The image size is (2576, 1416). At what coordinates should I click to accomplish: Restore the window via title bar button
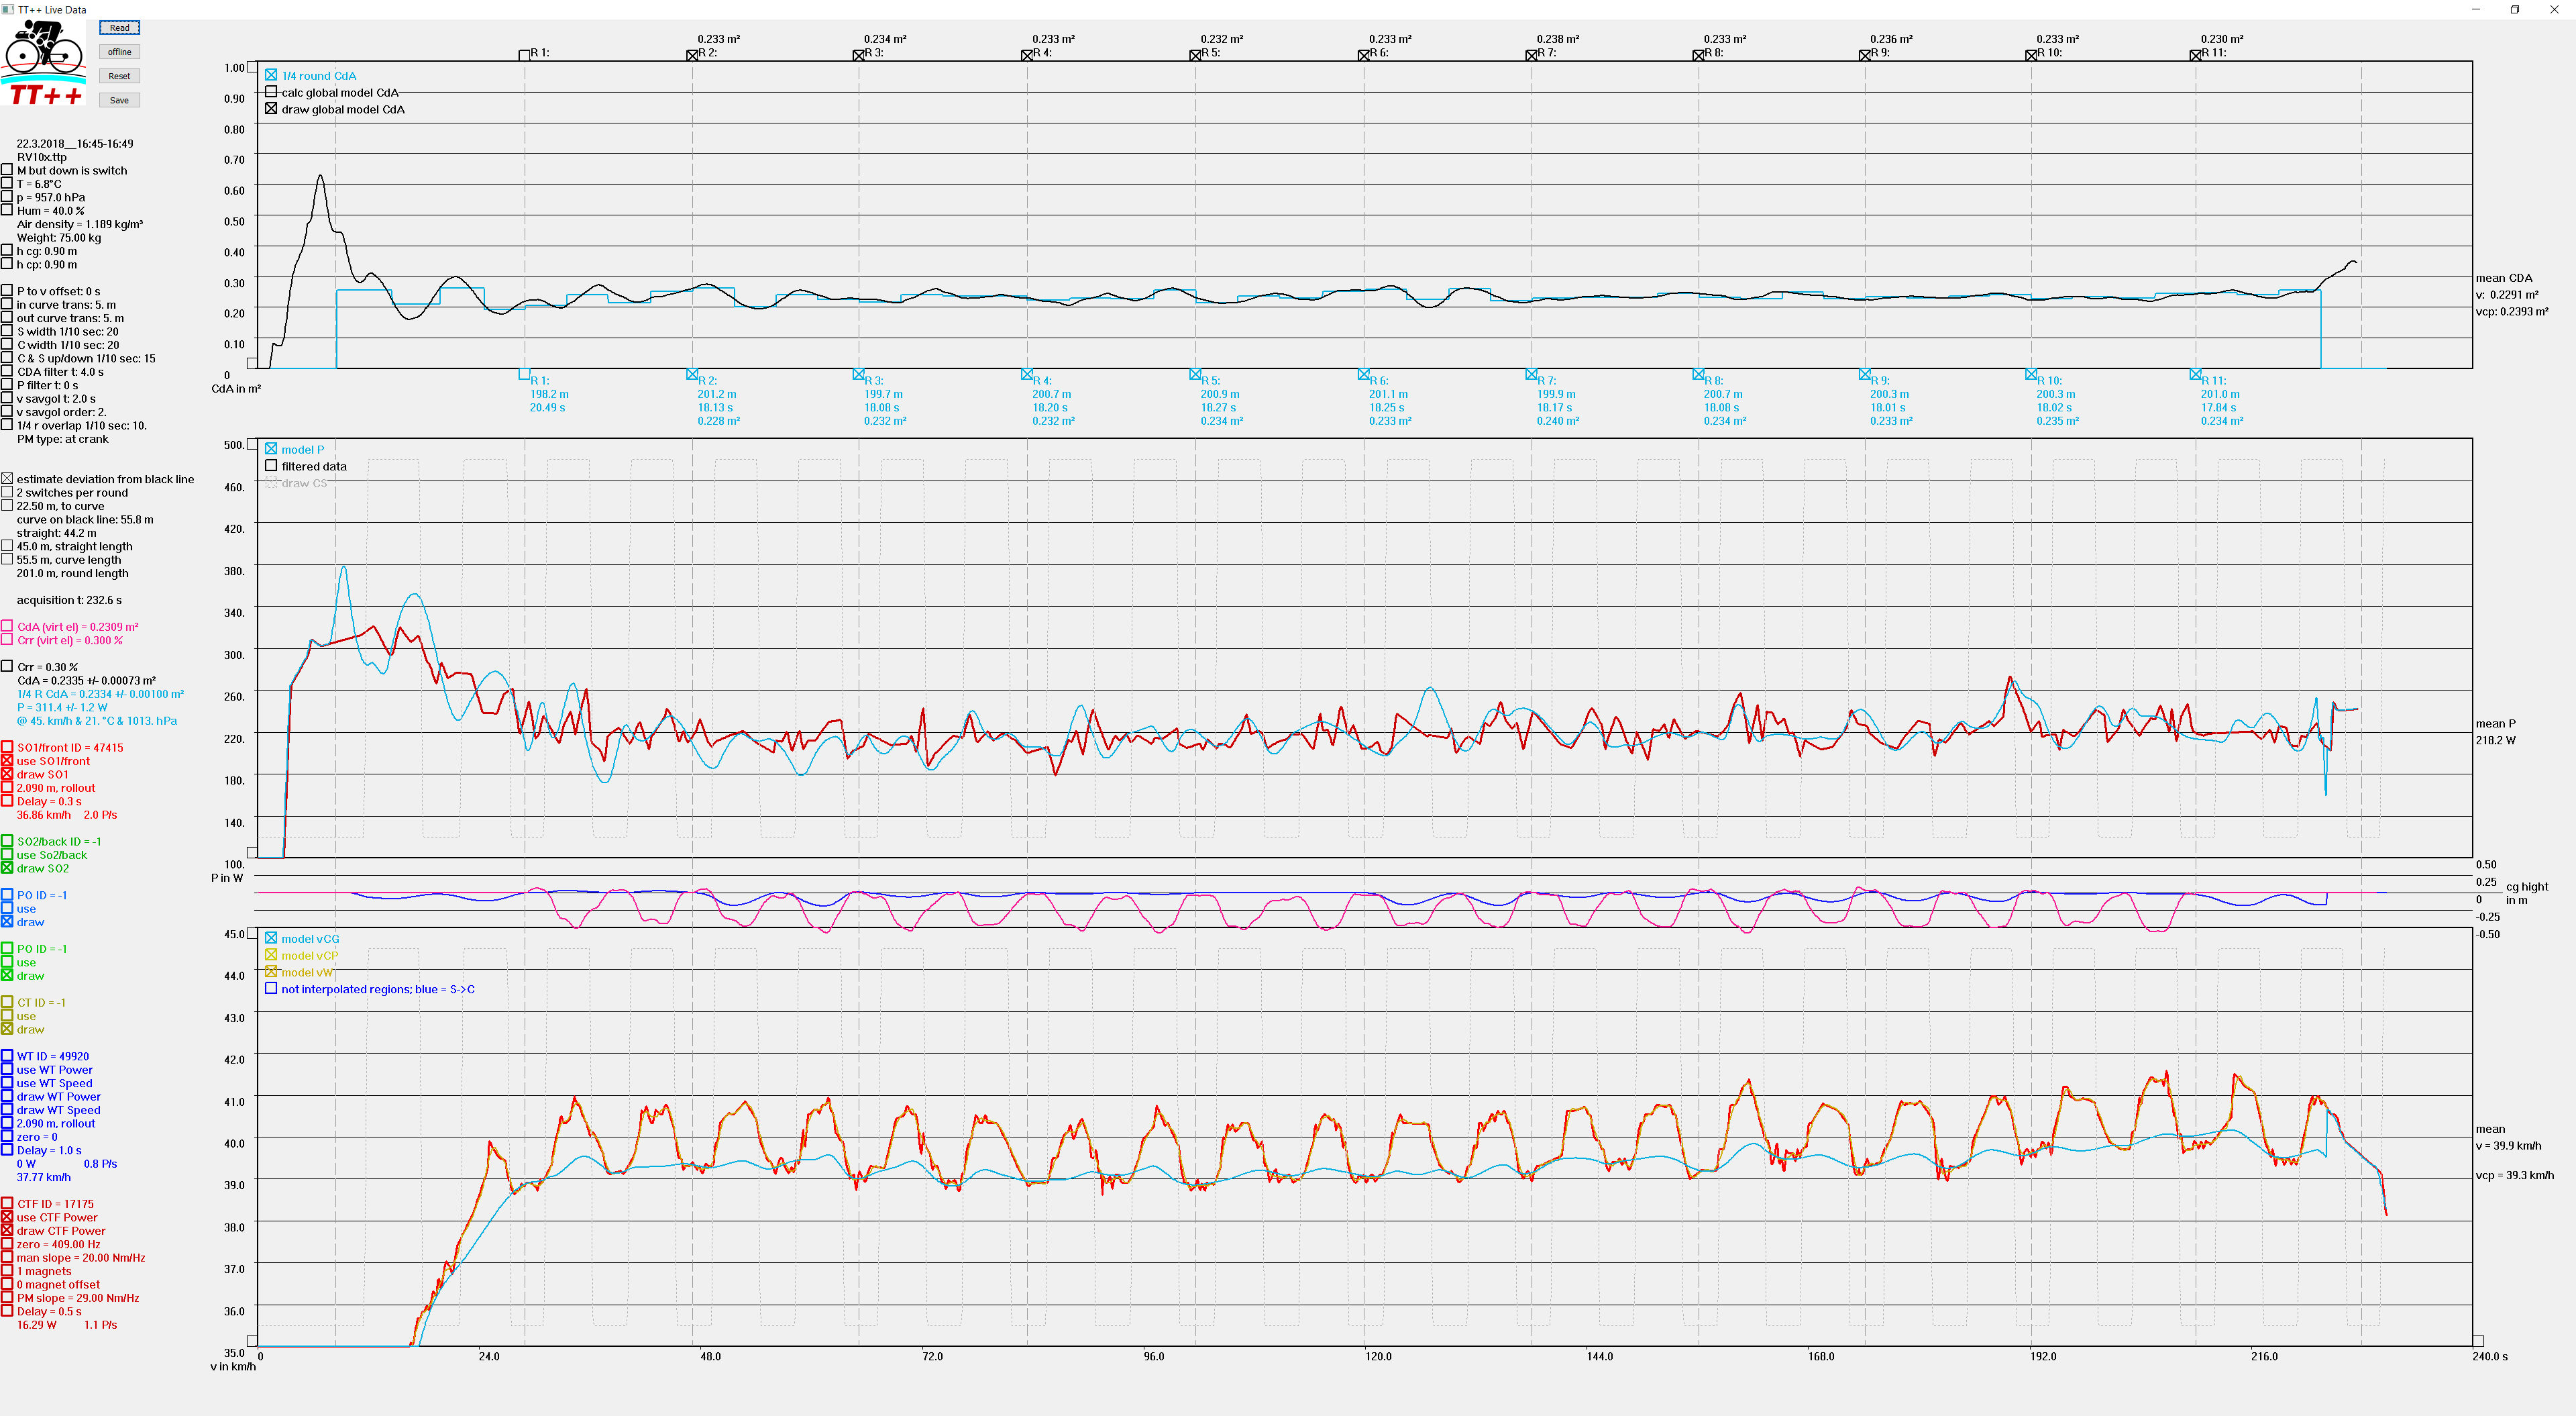click(2515, 9)
